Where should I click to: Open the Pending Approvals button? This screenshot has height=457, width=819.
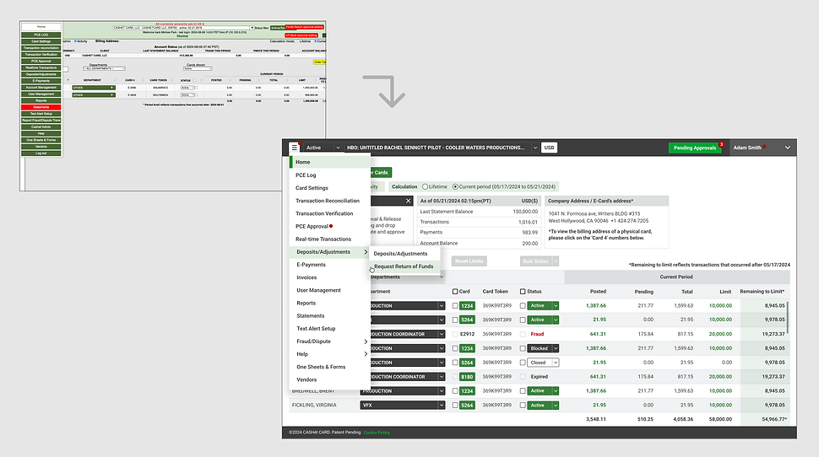[695, 148]
